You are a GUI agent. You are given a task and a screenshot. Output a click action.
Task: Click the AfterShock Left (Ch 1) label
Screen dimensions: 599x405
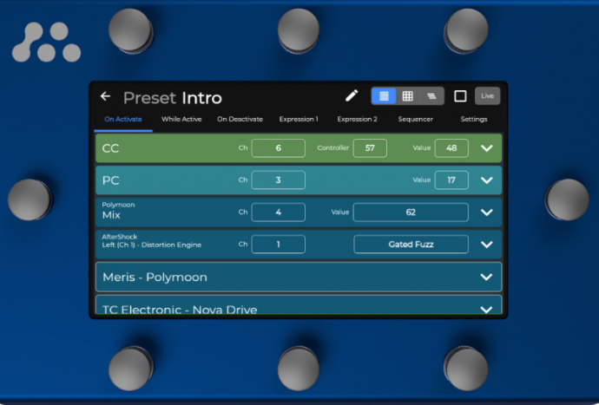pyautogui.click(x=151, y=241)
